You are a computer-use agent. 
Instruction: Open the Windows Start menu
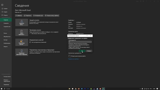point(1,89)
